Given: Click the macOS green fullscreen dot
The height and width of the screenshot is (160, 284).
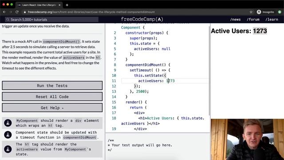Looking at the screenshot, I should pyautogui.click(x=12, y=4).
